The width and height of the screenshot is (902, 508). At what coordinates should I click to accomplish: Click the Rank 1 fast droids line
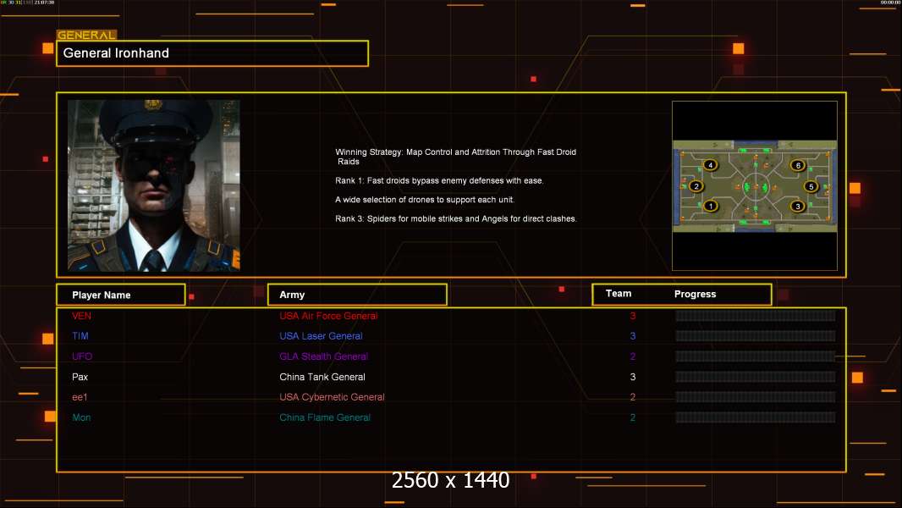click(x=439, y=180)
